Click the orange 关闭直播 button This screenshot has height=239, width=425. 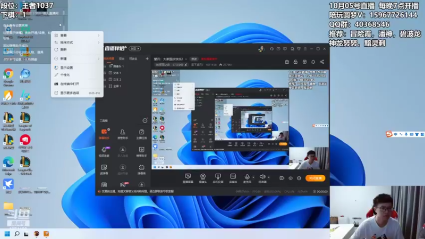click(315, 178)
